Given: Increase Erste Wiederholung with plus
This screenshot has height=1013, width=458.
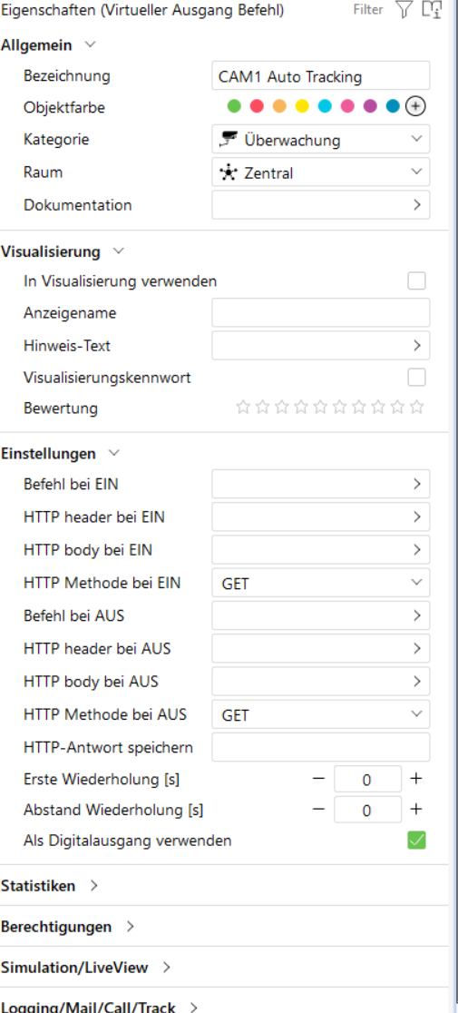Looking at the screenshot, I should coord(416,779).
